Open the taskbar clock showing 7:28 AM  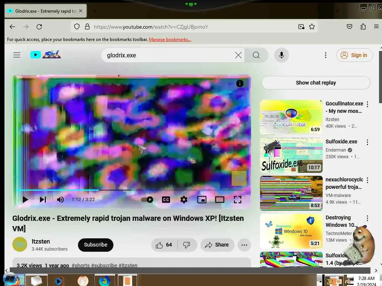pyautogui.click(x=366, y=281)
